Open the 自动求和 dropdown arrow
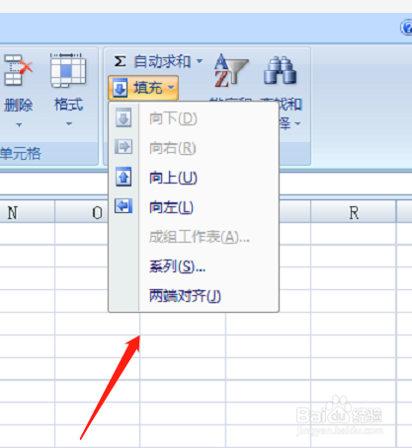The width and height of the screenshot is (412, 448). [x=200, y=61]
